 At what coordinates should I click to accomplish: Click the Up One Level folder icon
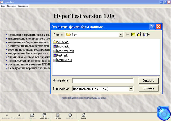(133, 34)
